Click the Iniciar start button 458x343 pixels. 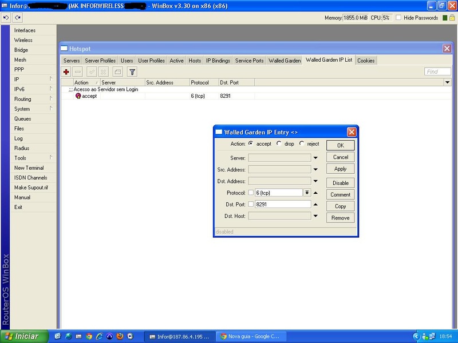[x=24, y=336]
